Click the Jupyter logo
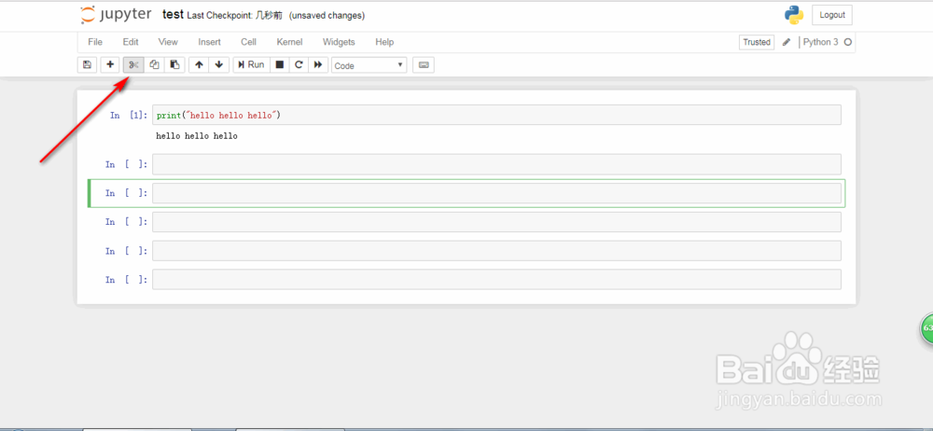The image size is (933, 431). click(116, 15)
